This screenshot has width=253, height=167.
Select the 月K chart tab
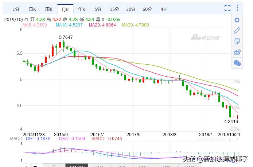tap(65, 9)
